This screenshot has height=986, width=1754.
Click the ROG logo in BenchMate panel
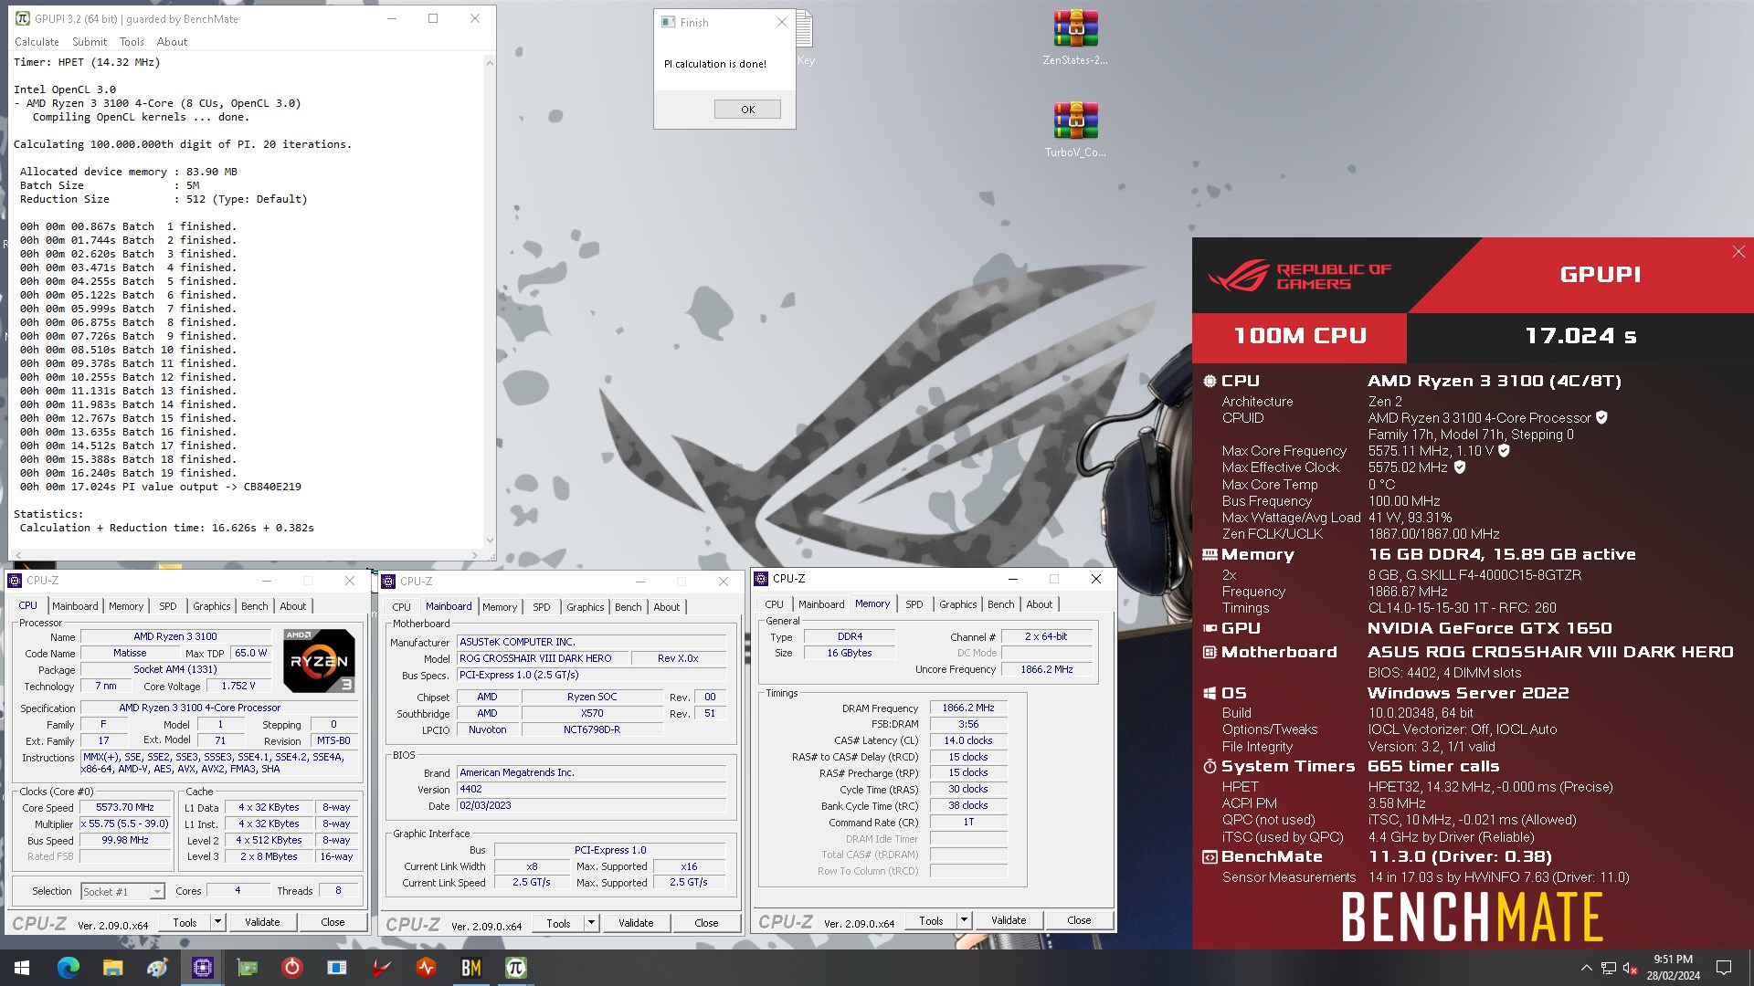pyautogui.click(x=1299, y=275)
